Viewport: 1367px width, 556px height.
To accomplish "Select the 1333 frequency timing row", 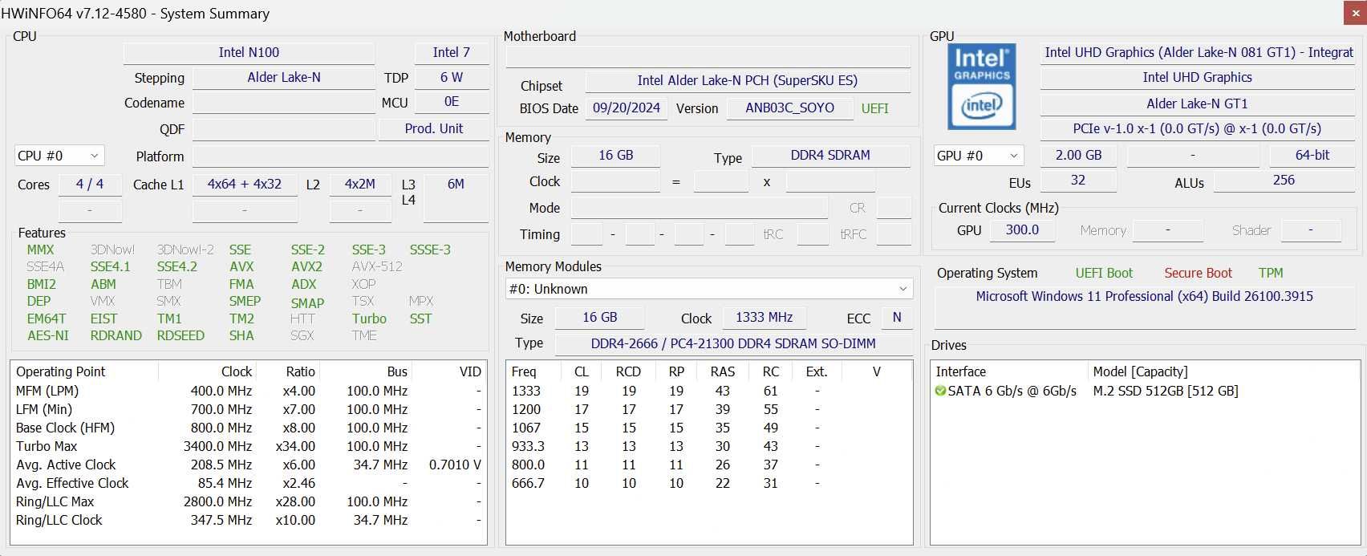I will pos(709,391).
